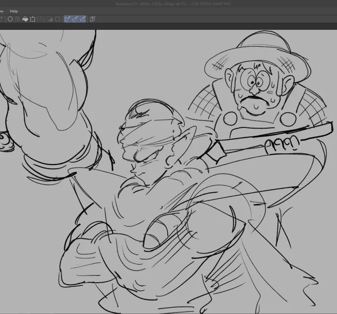Open the Clip Studio support question-mark icon
The image size is (337, 314).
point(92,19)
